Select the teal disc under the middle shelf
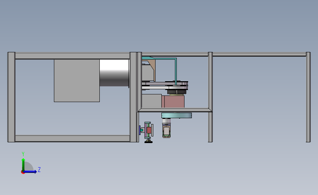The width and height of the screenshot is (318, 195). [176, 116]
